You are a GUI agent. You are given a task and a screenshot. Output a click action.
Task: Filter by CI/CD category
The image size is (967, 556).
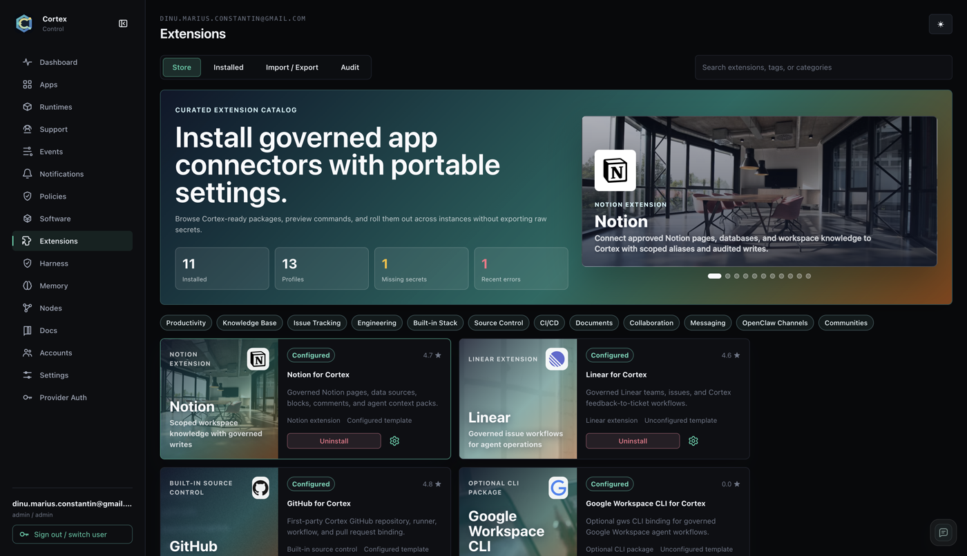(x=549, y=323)
